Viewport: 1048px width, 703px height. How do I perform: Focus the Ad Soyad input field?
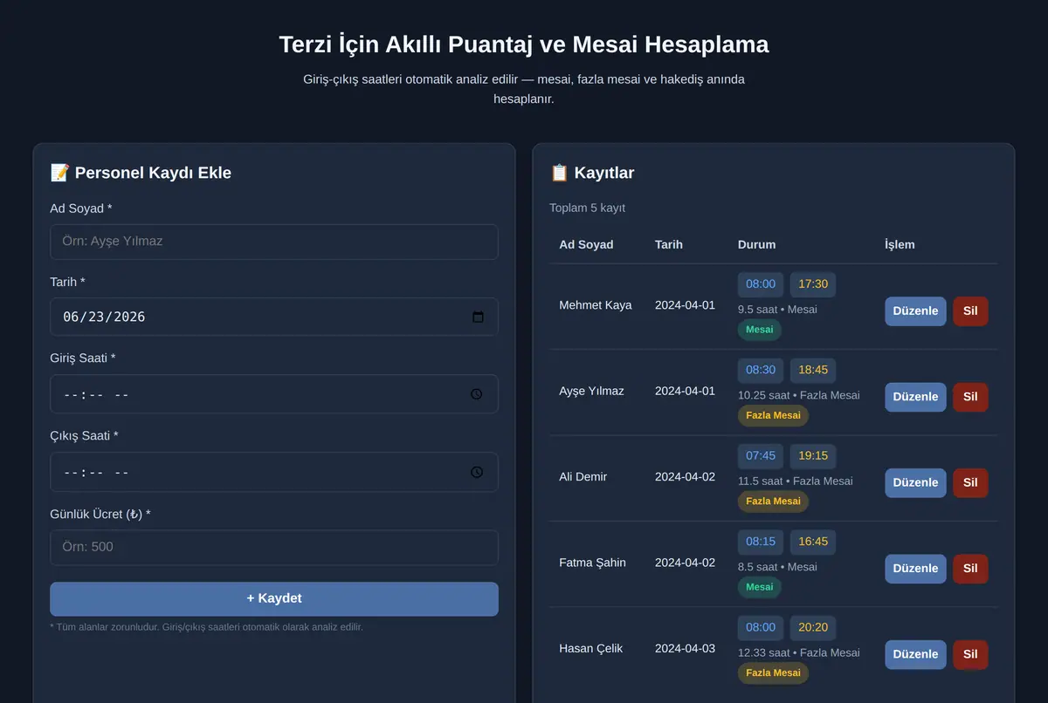pyautogui.click(x=274, y=242)
